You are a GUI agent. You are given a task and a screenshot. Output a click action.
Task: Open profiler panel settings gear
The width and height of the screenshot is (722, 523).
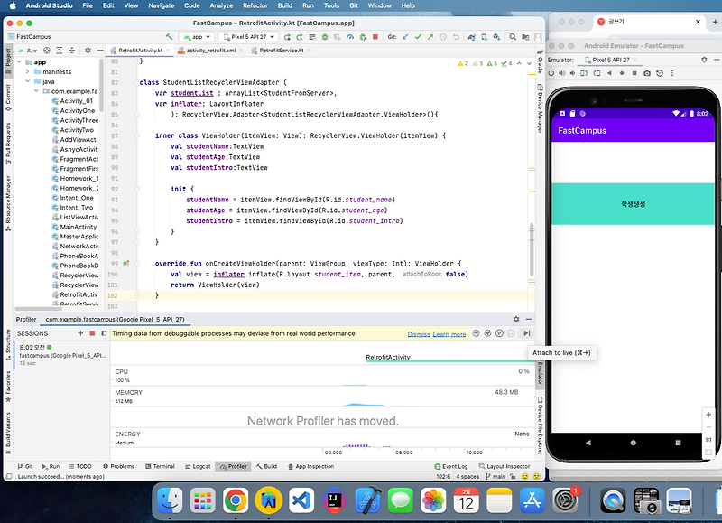point(516,319)
